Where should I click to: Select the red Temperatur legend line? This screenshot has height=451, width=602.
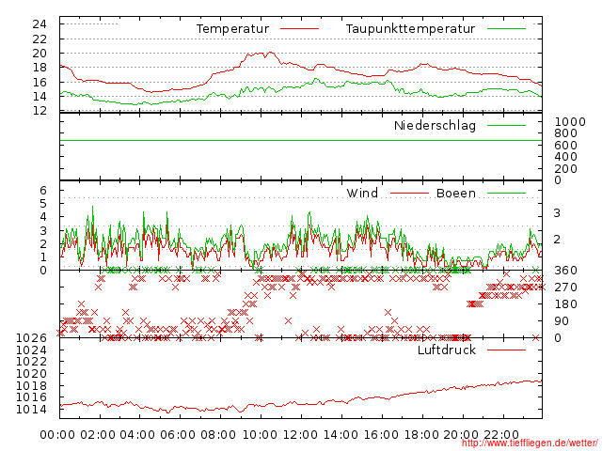[300, 30]
